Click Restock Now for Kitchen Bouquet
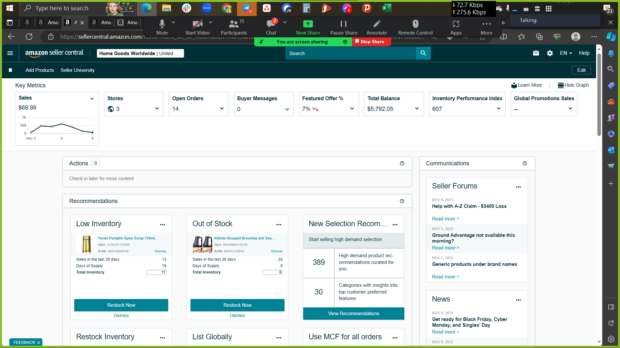Image resolution: width=620 pixels, height=348 pixels. [x=237, y=305]
